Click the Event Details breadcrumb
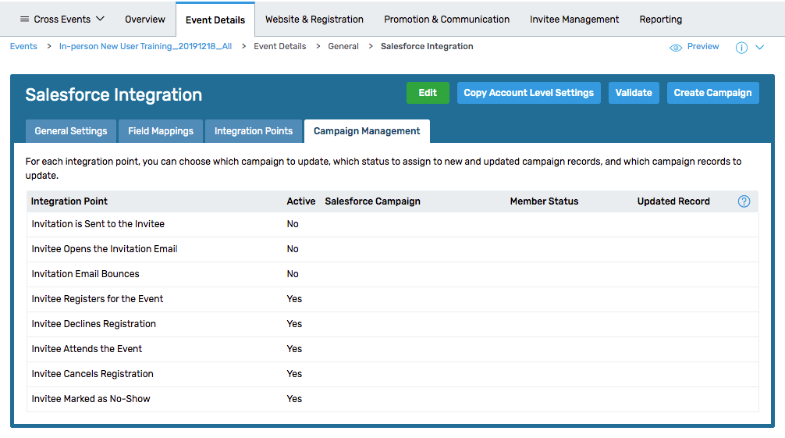785x438 pixels. (x=280, y=46)
